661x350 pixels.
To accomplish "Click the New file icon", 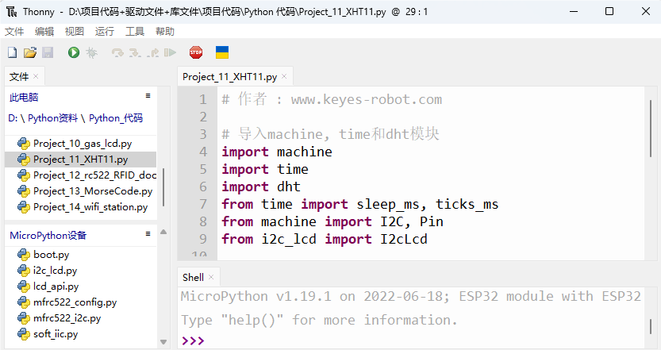I will pos(12,52).
